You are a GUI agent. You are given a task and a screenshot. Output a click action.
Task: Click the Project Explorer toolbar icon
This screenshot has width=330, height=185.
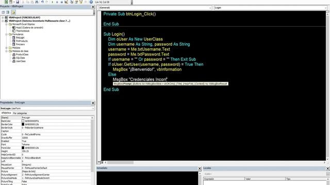pyautogui.click(x=72, y=2)
